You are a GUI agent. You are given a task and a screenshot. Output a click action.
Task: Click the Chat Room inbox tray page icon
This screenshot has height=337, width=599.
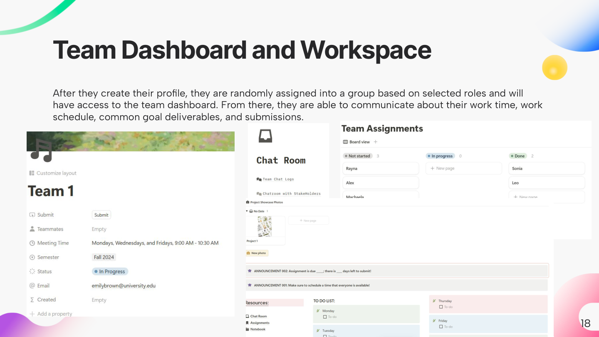(x=265, y=136)
